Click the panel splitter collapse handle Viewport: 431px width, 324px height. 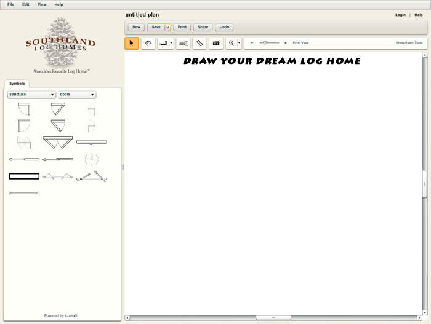click(x=123, y=167)
